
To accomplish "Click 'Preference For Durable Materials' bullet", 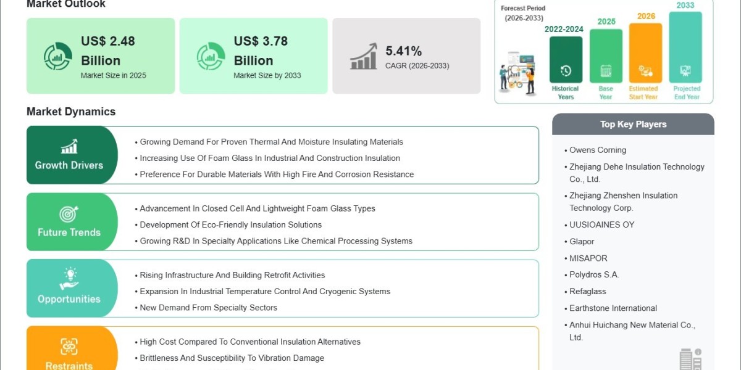I will tap(277, 174).
